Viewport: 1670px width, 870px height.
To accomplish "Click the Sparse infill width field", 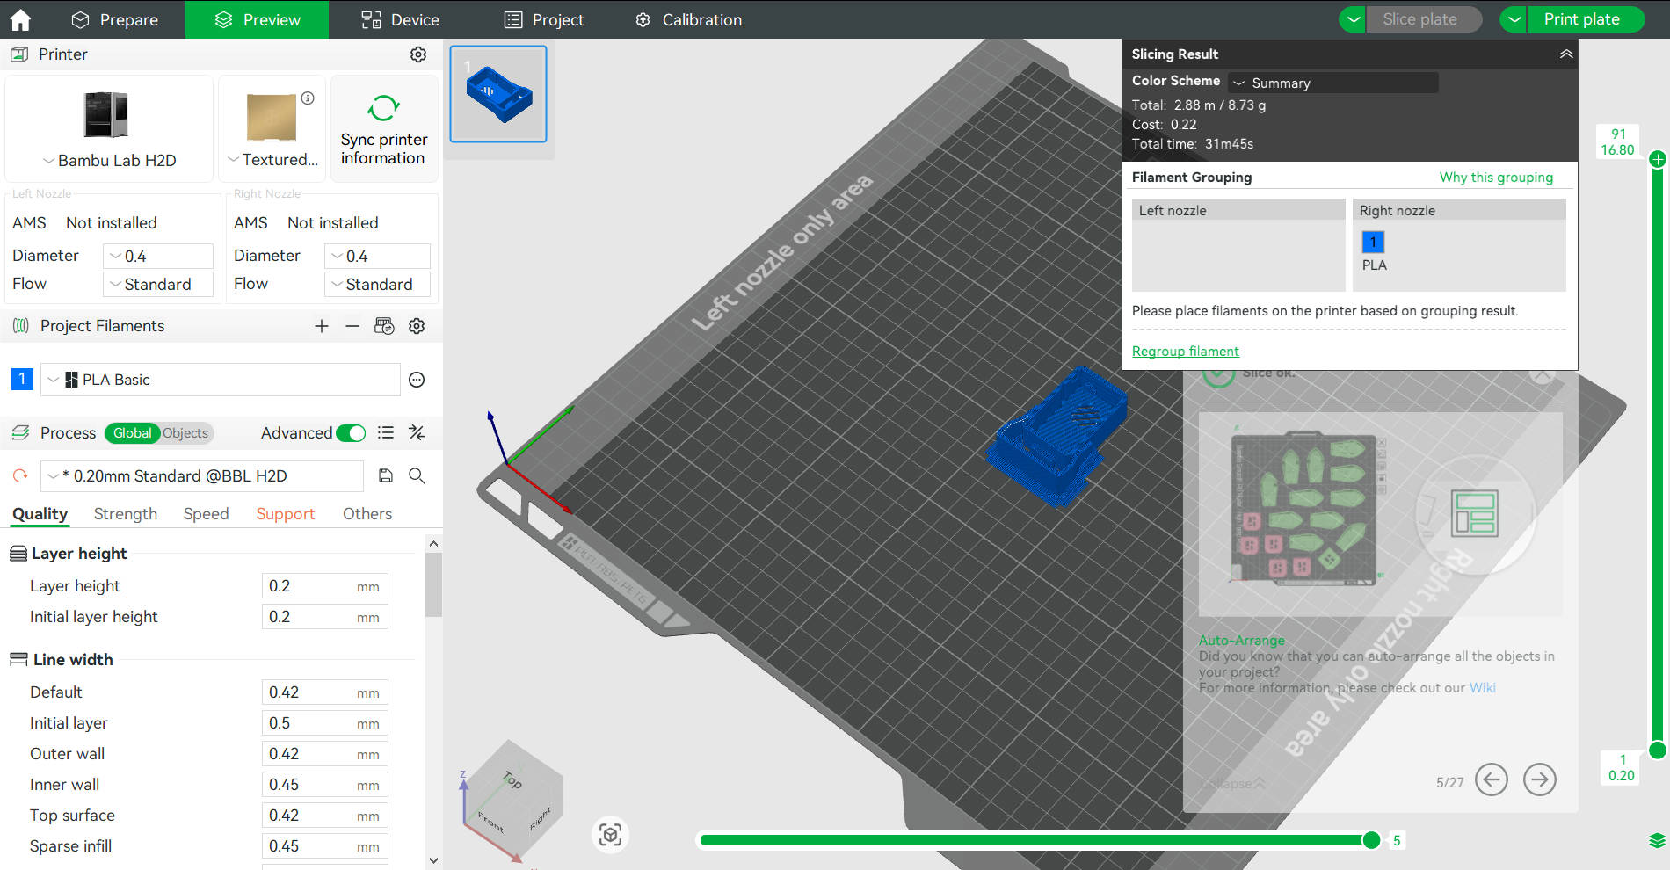I will (324, 846).
